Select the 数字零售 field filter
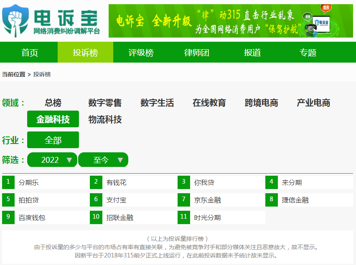 tap(105, 103)
